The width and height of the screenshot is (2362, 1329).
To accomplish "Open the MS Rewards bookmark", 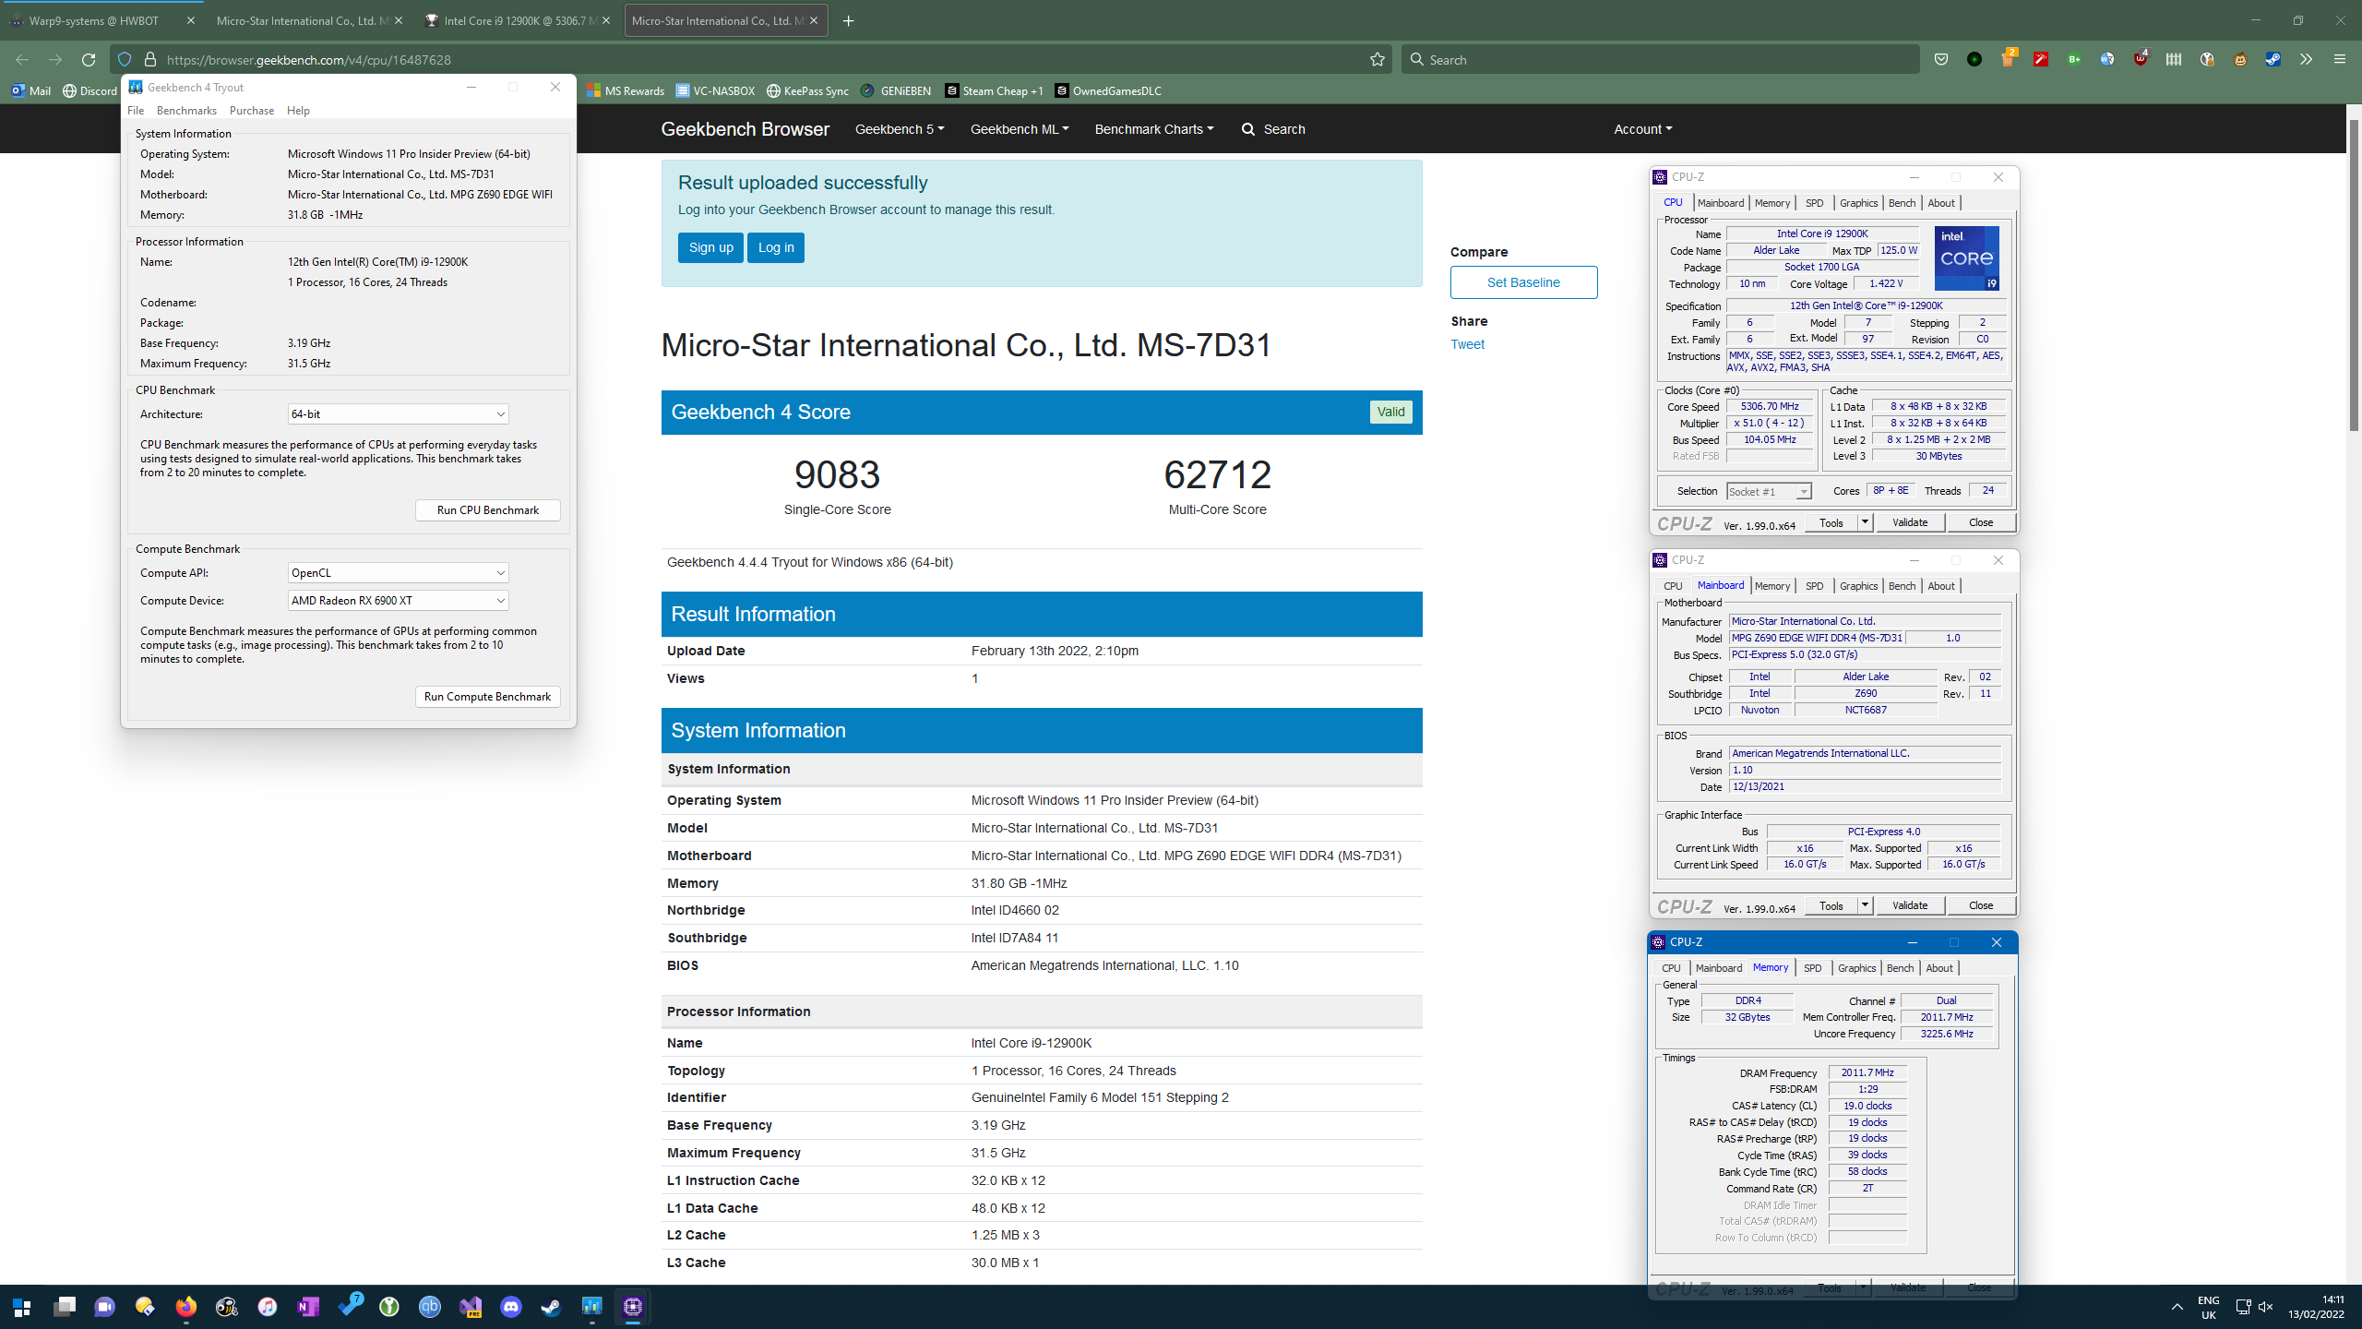I will (x=625, y=90).
